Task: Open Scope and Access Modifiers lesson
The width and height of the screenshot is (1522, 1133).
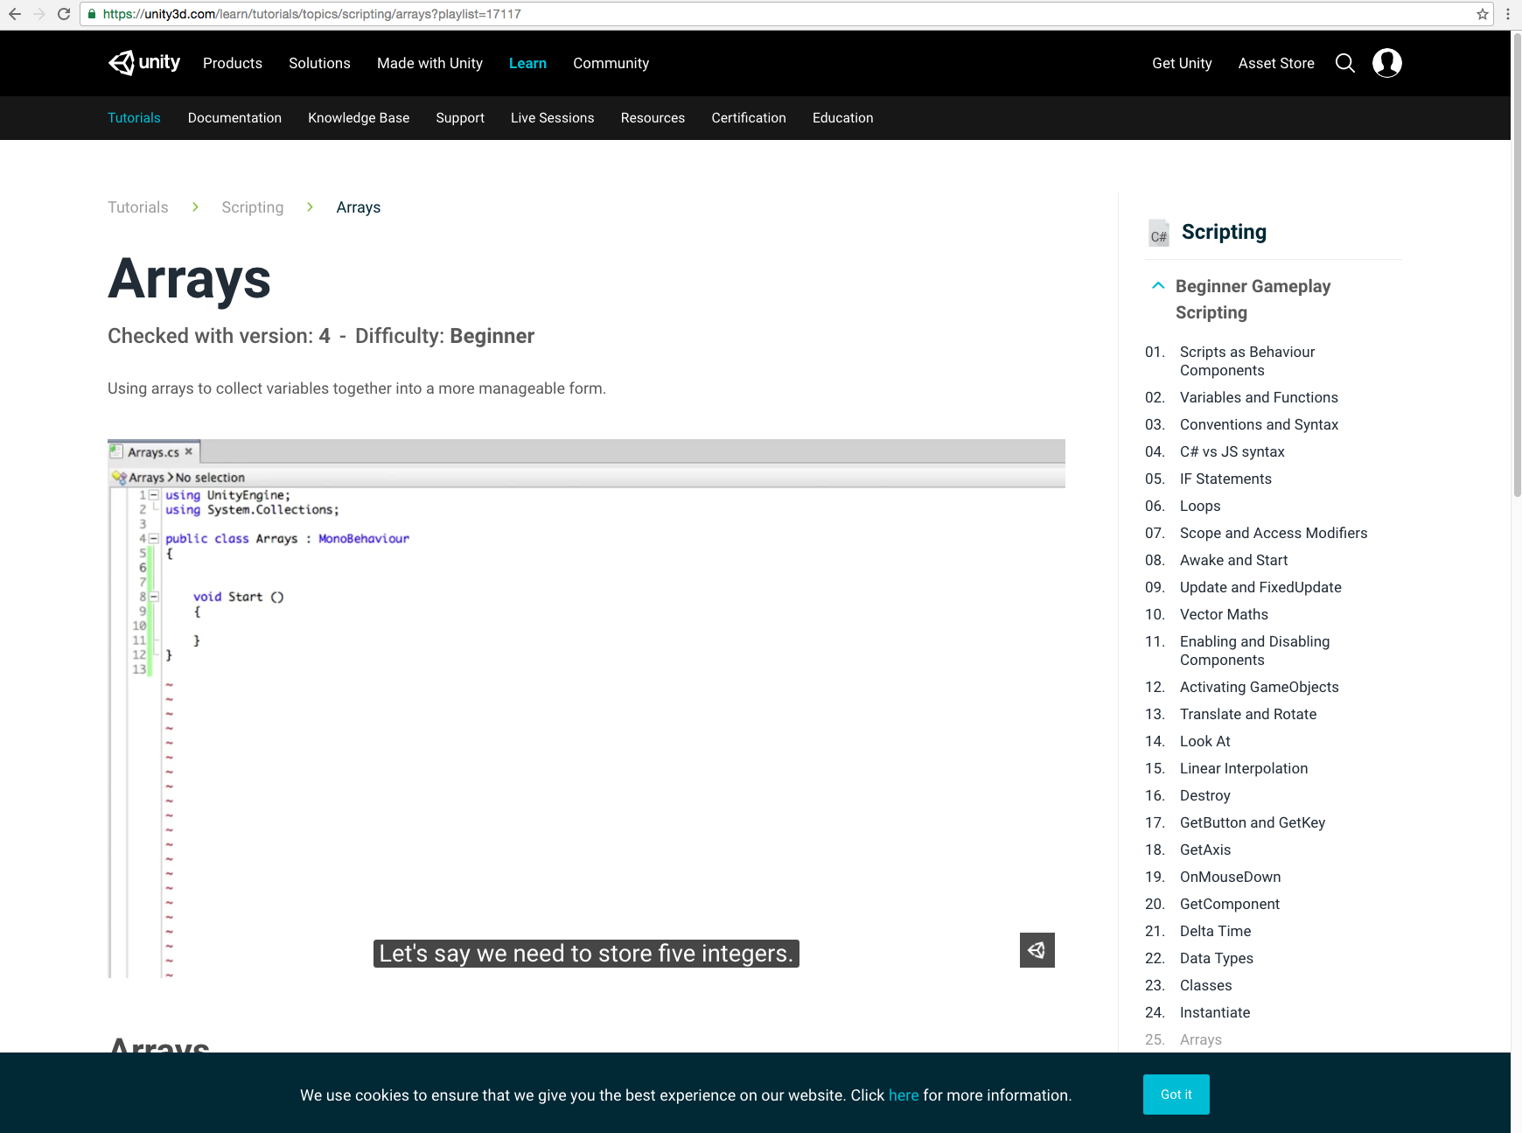Action: pos(1274,533)
